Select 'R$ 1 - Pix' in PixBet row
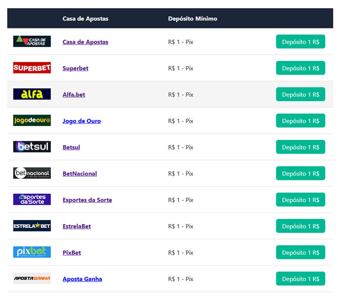 tap(181, 253)
